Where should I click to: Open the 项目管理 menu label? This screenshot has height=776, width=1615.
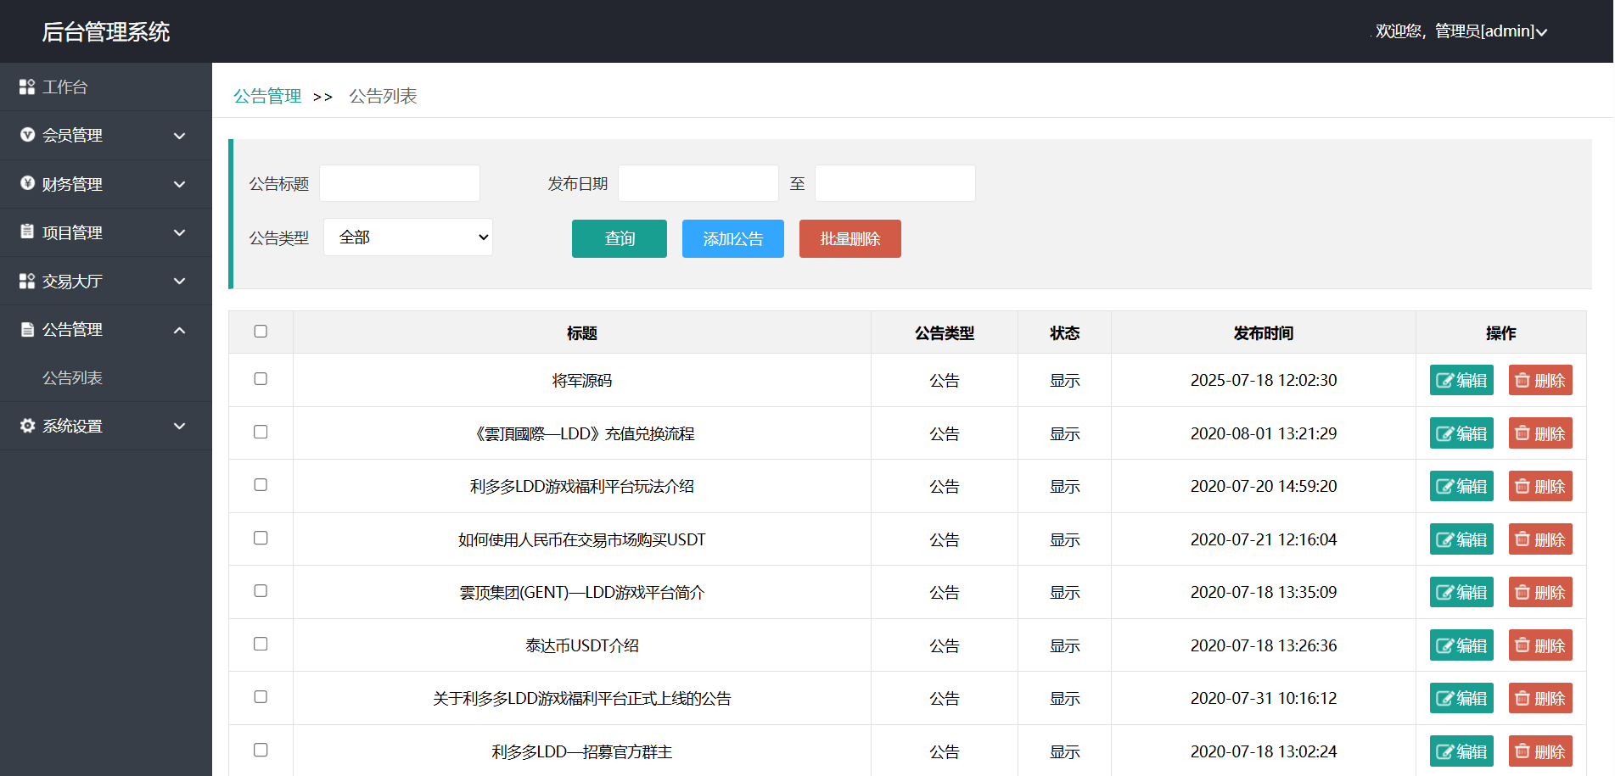(x=72, y=232)
